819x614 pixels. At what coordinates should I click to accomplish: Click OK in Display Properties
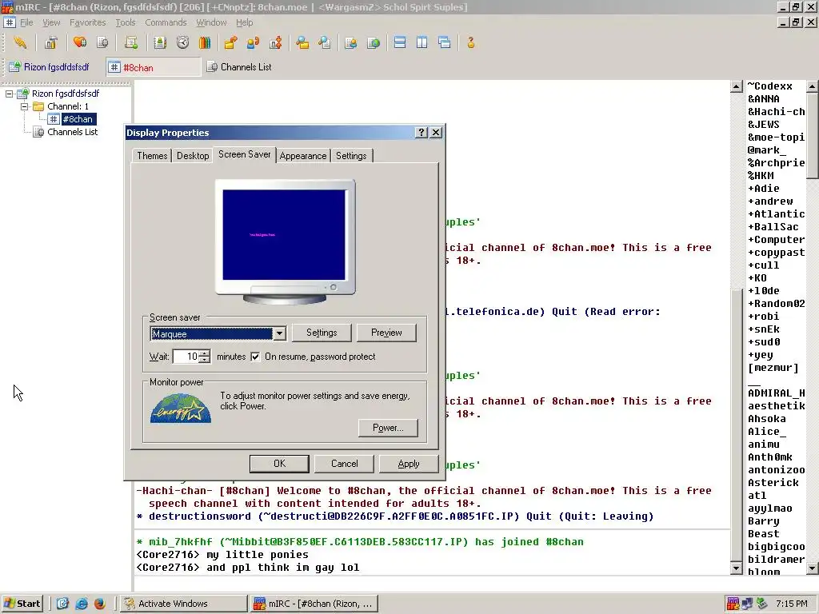pyautogui.click(x=279, y=464)
